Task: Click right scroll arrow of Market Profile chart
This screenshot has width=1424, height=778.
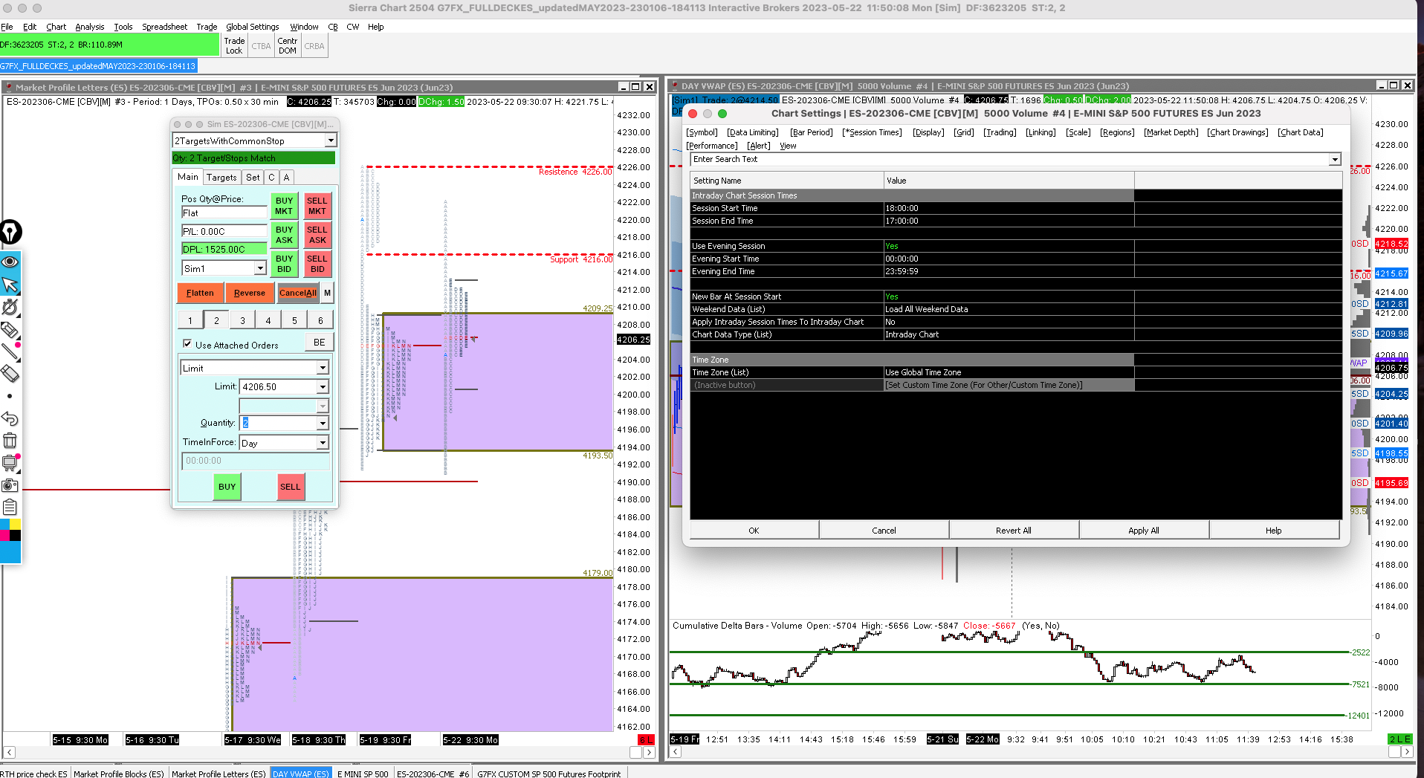Action: tap(649, 753)
